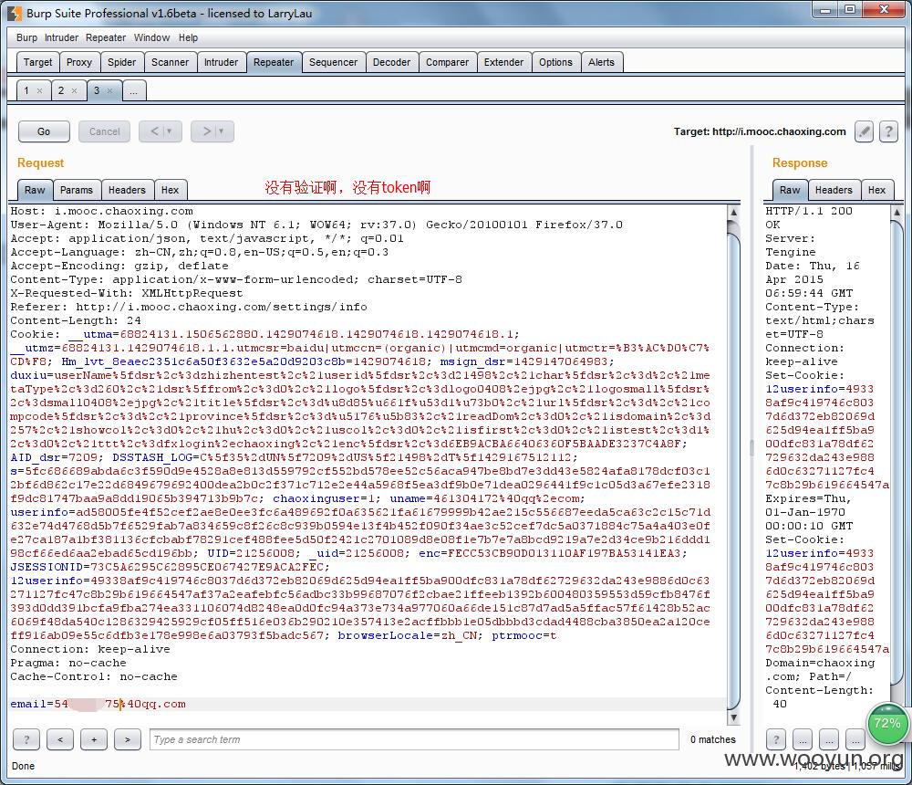Click the Server: Tengine response header
The height and width of the screenshot is (785, 912).
791,246
